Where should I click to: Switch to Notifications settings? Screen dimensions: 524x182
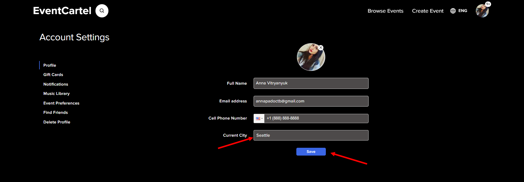[x=56, y=84]
